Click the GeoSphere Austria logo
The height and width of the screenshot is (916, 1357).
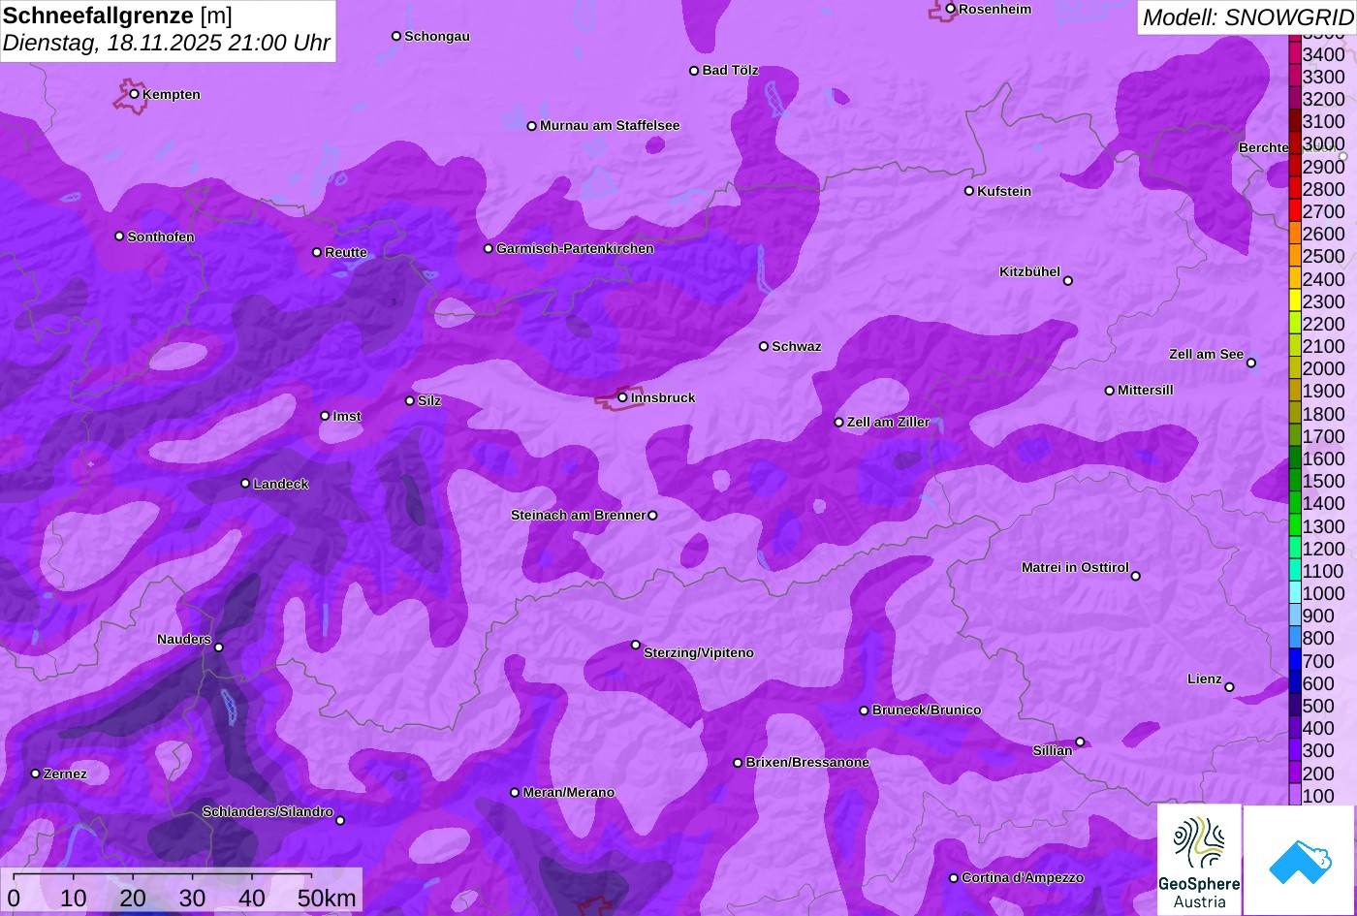pos(1199,860)
